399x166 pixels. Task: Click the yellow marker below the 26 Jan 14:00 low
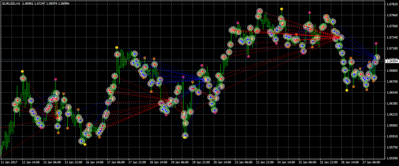point(347,90)
